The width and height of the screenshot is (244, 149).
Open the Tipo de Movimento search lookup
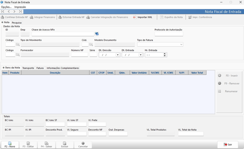(x=18, y=44)
